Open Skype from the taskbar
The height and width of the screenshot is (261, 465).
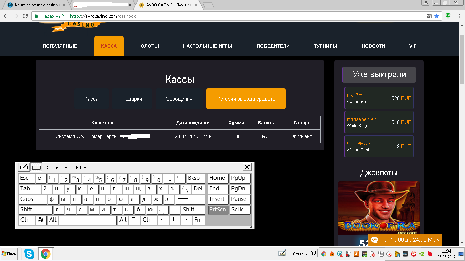(x=29, y=254)
